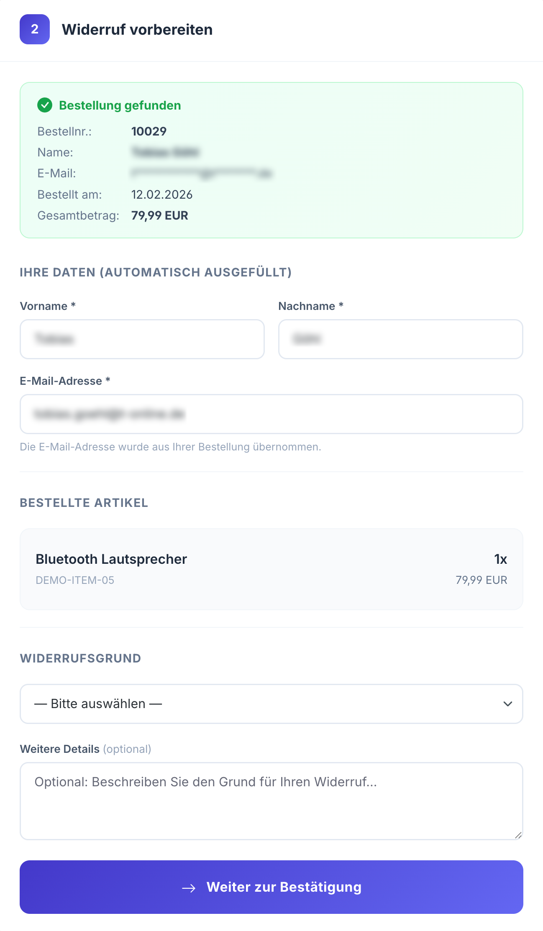The height and width of the screenshot is (931, 543).
Task: Click the order date 12.02.2026
Action: pyautogui.click(x=162, y=194)
